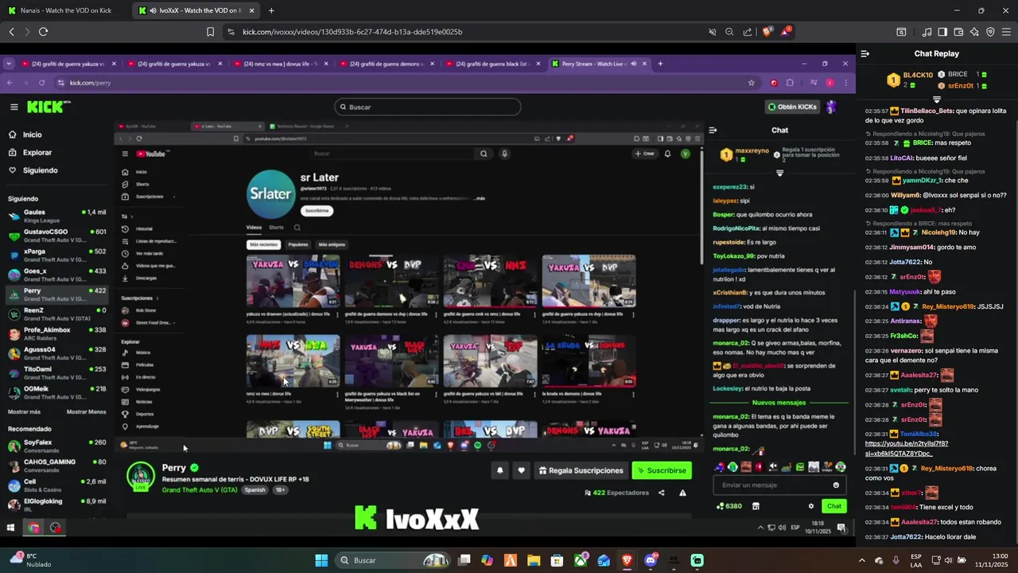This screenshot has width=1018, height=573.
Task: Open the ESP LAA language switcher
Action: 916,560
